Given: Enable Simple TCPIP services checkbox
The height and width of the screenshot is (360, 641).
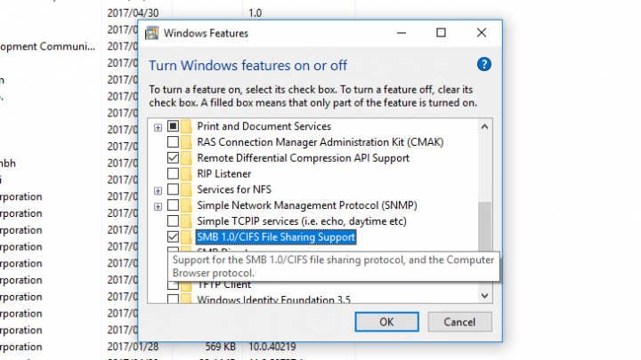Looking at the screenshot, I should click(173, 220).
